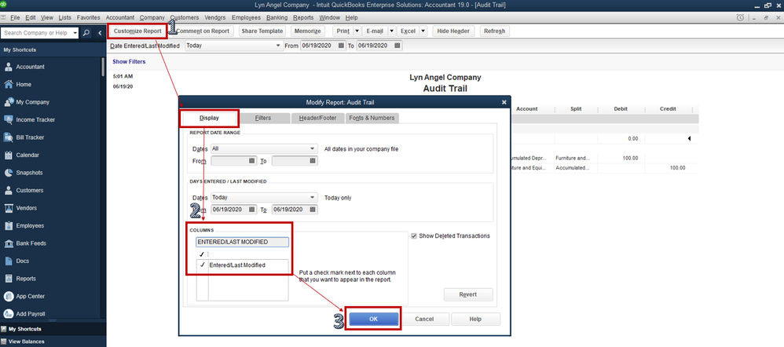Switch to the Fonts & Numbers tab
Viewport: 784px width, 347px height.
[372, 118]
